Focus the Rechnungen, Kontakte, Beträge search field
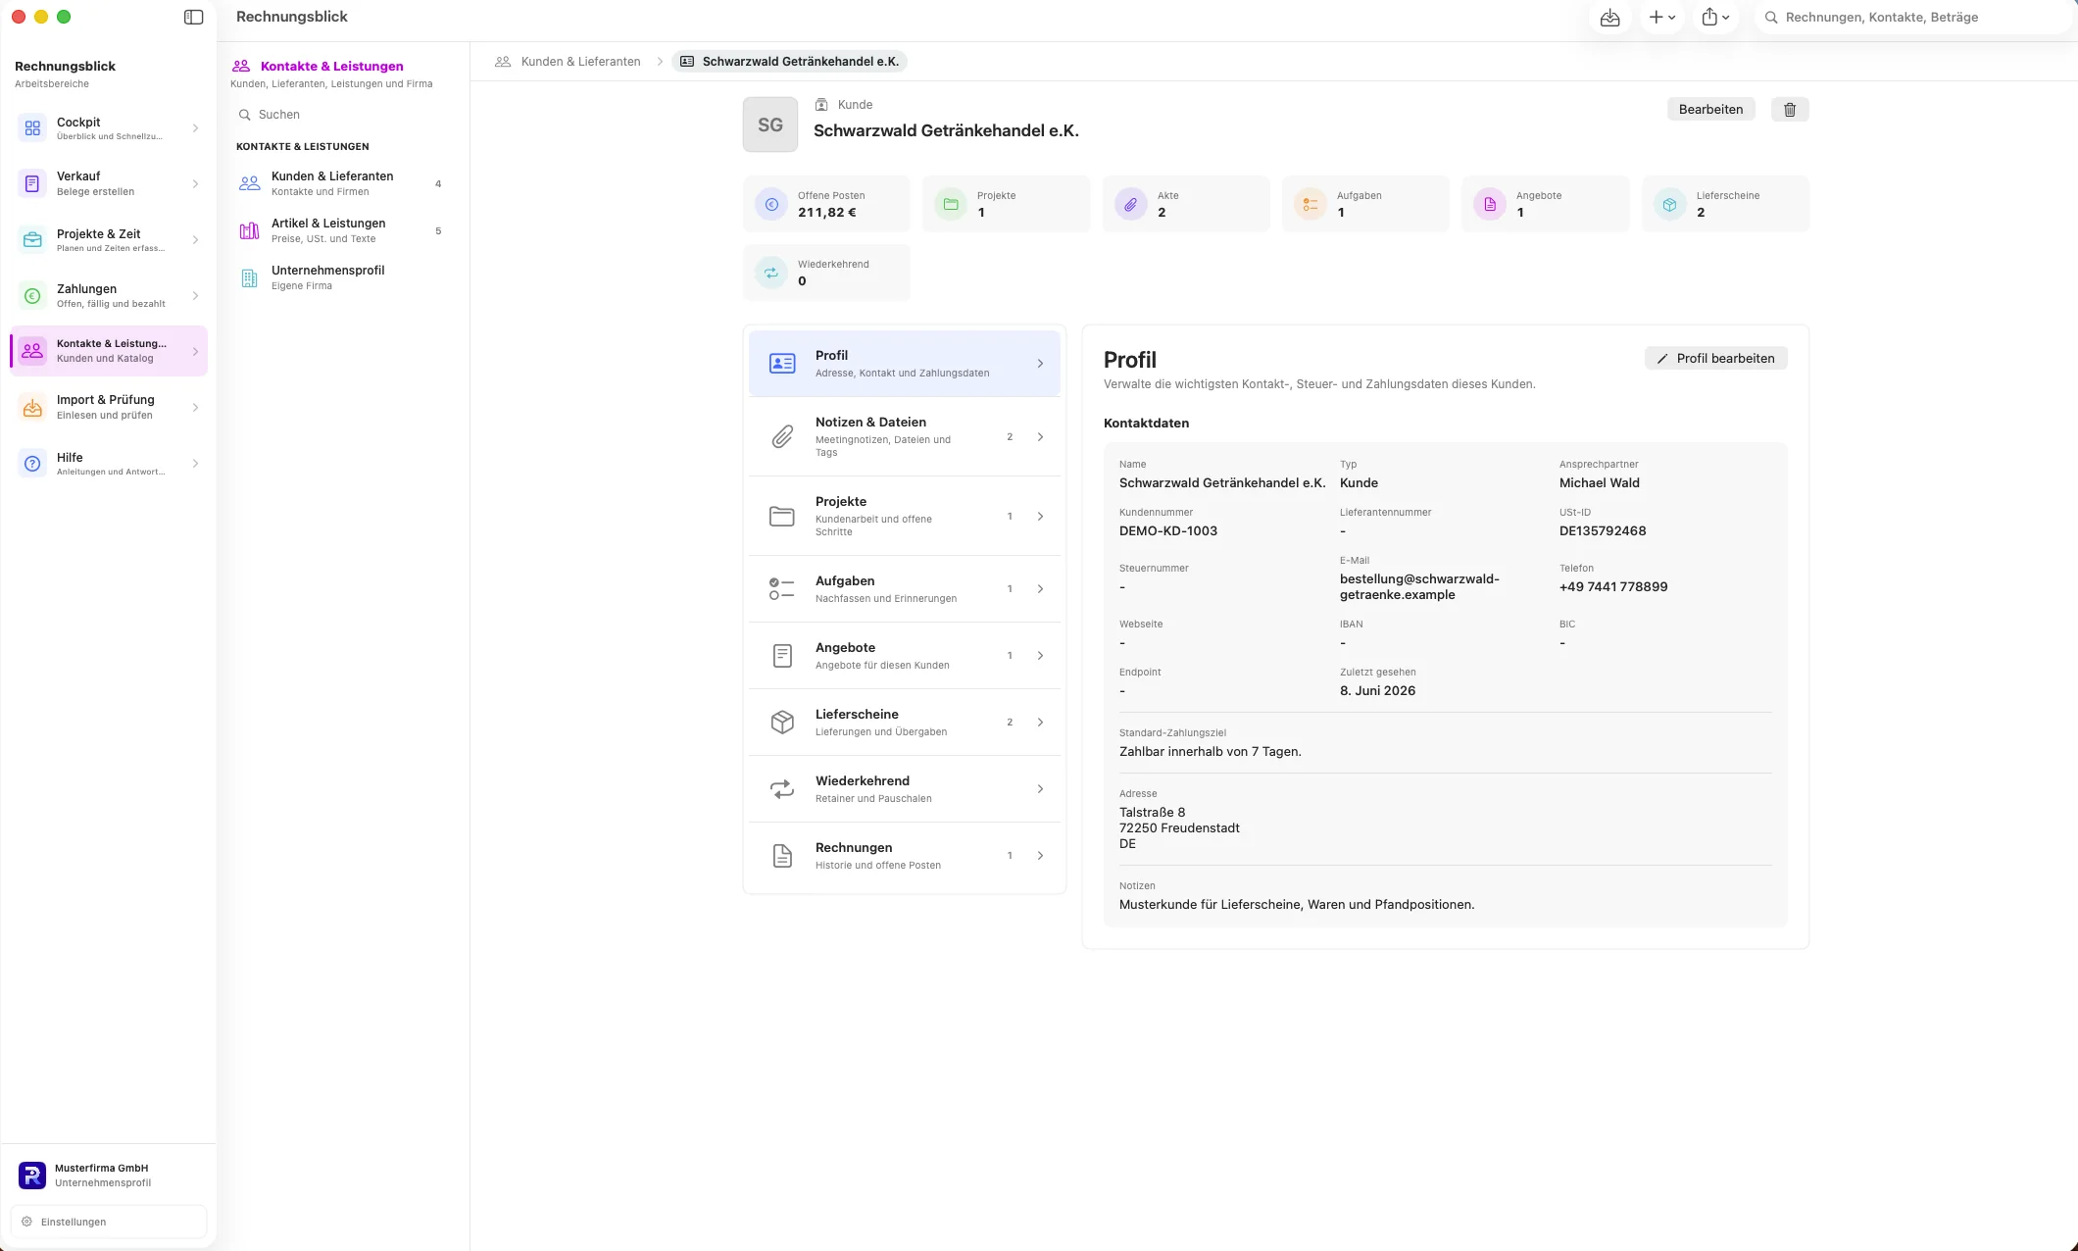Screen dimensions: 2078x1251 (1911, 17)
